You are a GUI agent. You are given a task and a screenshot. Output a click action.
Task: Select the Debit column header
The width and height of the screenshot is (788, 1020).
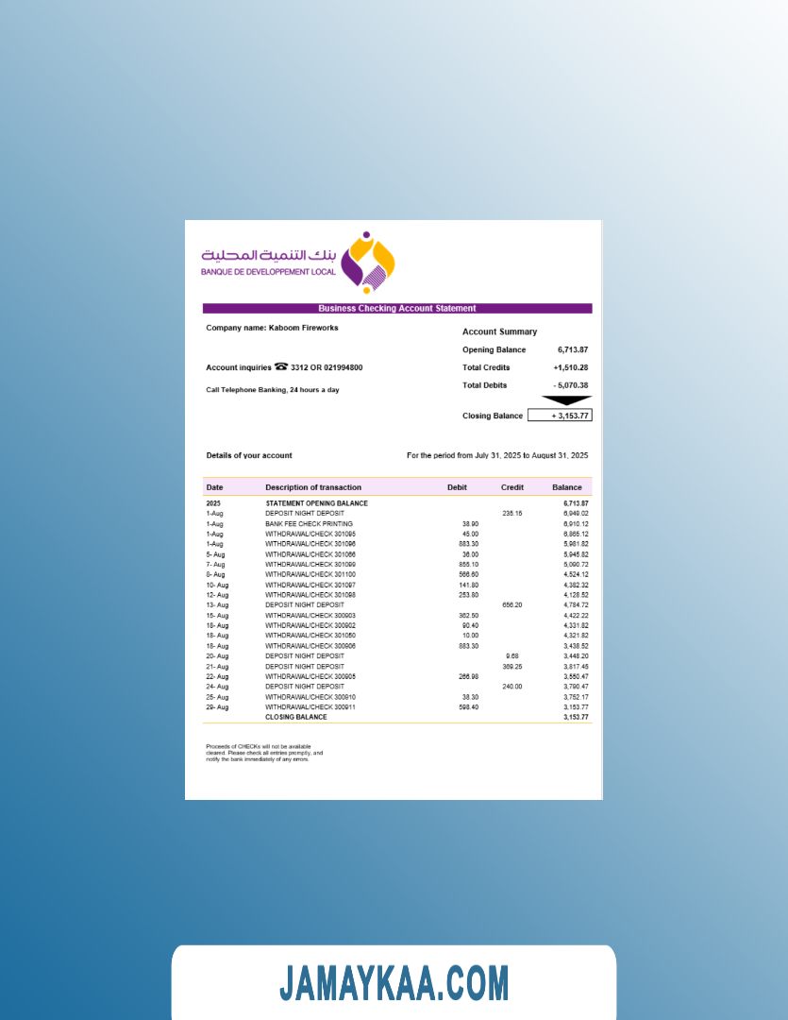pos(457,487)
